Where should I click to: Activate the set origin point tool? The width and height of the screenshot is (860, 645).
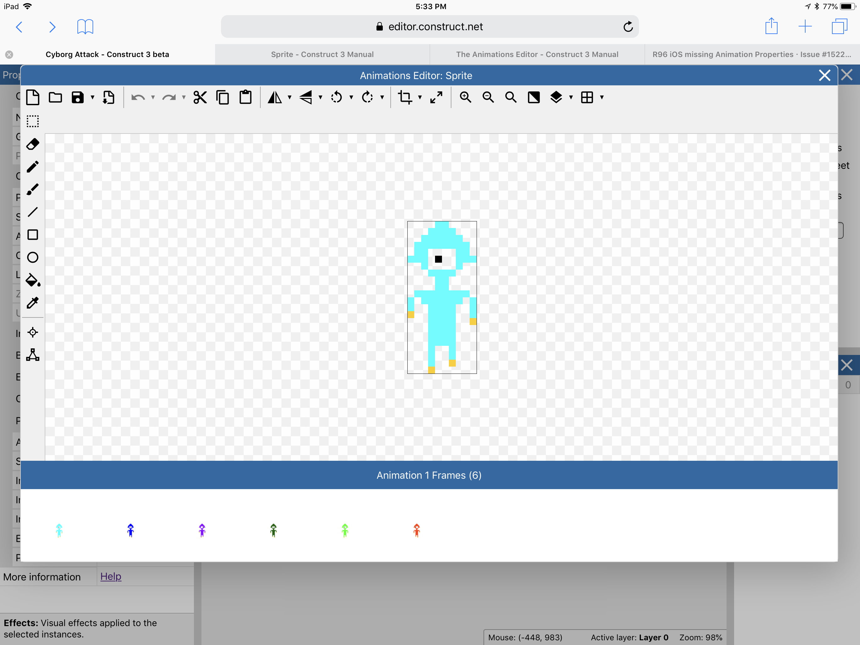coord(33,332)
